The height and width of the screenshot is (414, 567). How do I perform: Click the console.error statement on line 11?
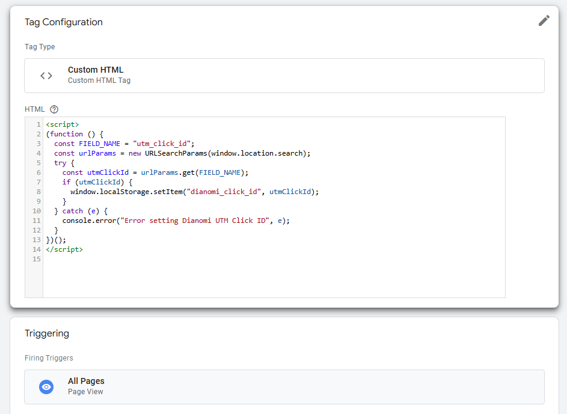pyautogui.click(x=176, y=221)
